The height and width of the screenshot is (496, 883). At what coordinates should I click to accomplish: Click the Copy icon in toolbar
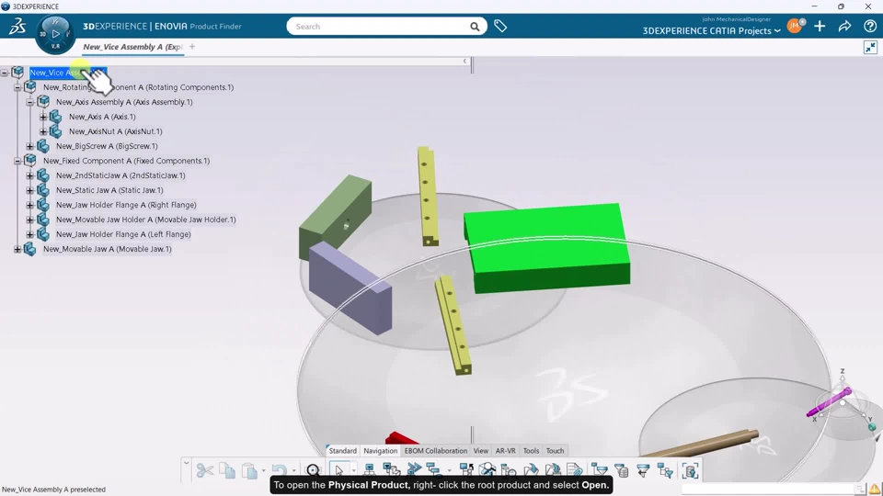tap(227, 470)
